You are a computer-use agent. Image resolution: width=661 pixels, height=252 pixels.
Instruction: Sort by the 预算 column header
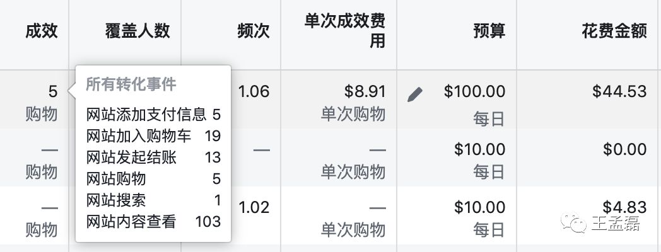(489, 31)
